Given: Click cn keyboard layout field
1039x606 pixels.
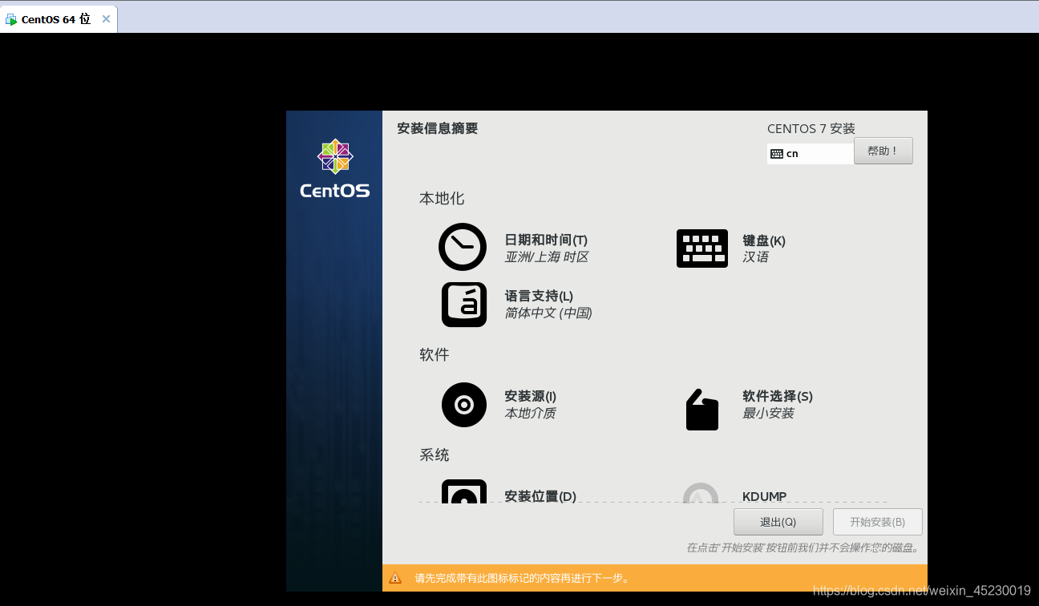Looking at the screenshot, I should tap(811, 154).
